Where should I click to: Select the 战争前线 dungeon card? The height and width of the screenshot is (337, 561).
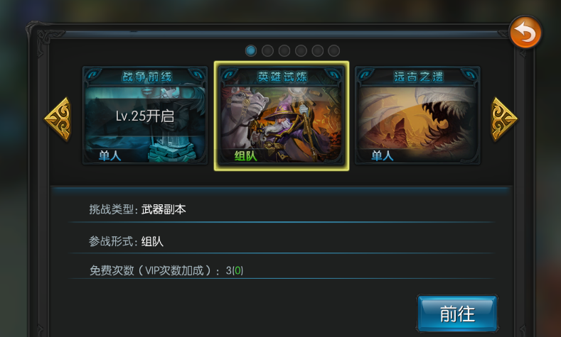pos(145,116)
